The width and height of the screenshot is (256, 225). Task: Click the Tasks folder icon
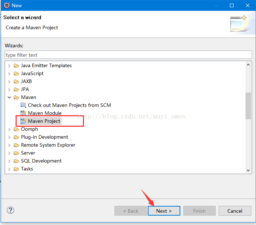point(16,169)
